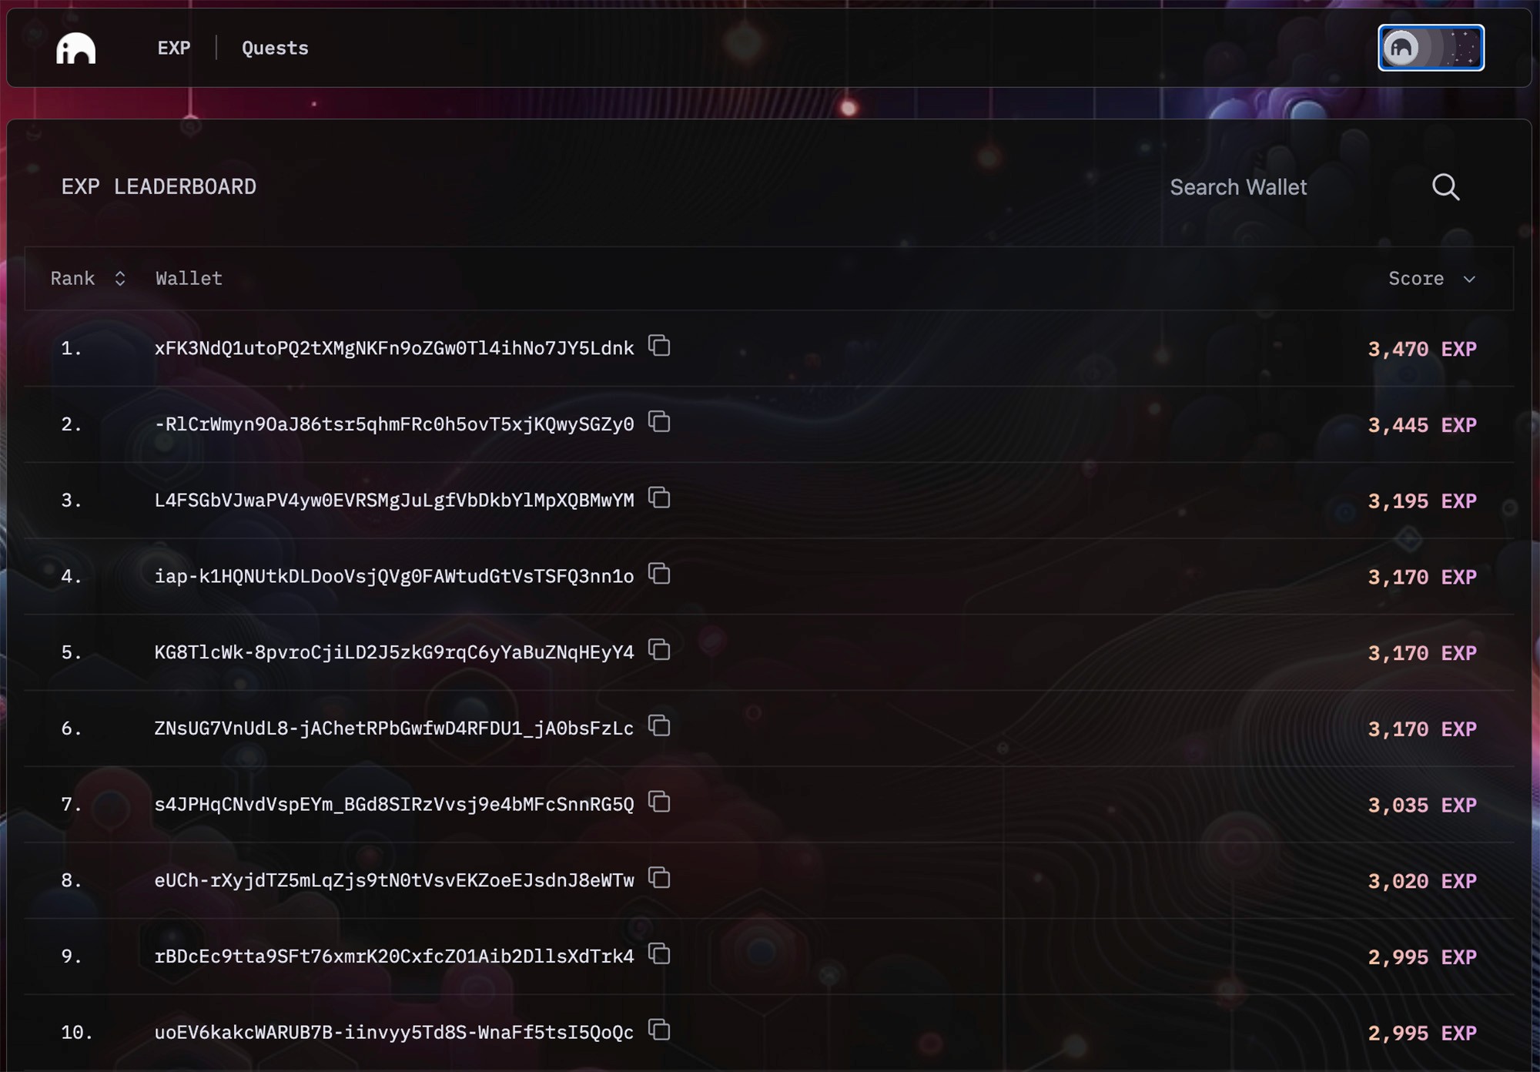1540x1072 pixels.
Task: Copy the rank 1 wallet address
Action: (659, 347)
